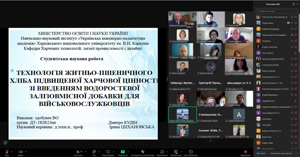Click Андрій Костюк muted microphone icon
Screen dimensions: 300x157
pos(296,101)
